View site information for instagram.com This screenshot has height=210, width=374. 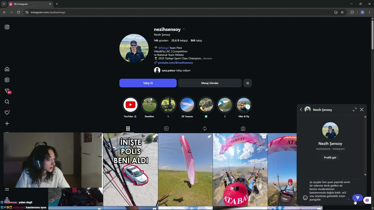27,12
